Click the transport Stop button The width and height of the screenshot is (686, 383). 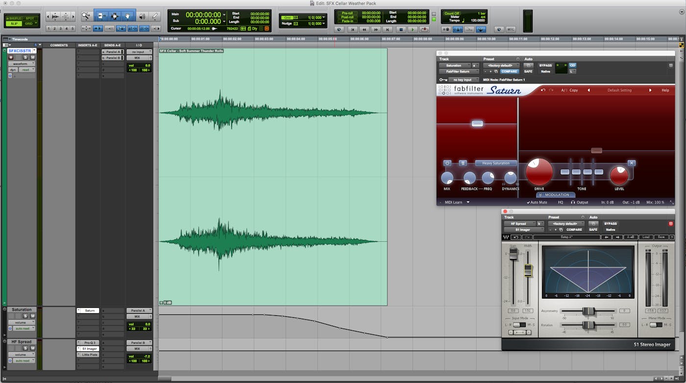[x=401, y=29]
